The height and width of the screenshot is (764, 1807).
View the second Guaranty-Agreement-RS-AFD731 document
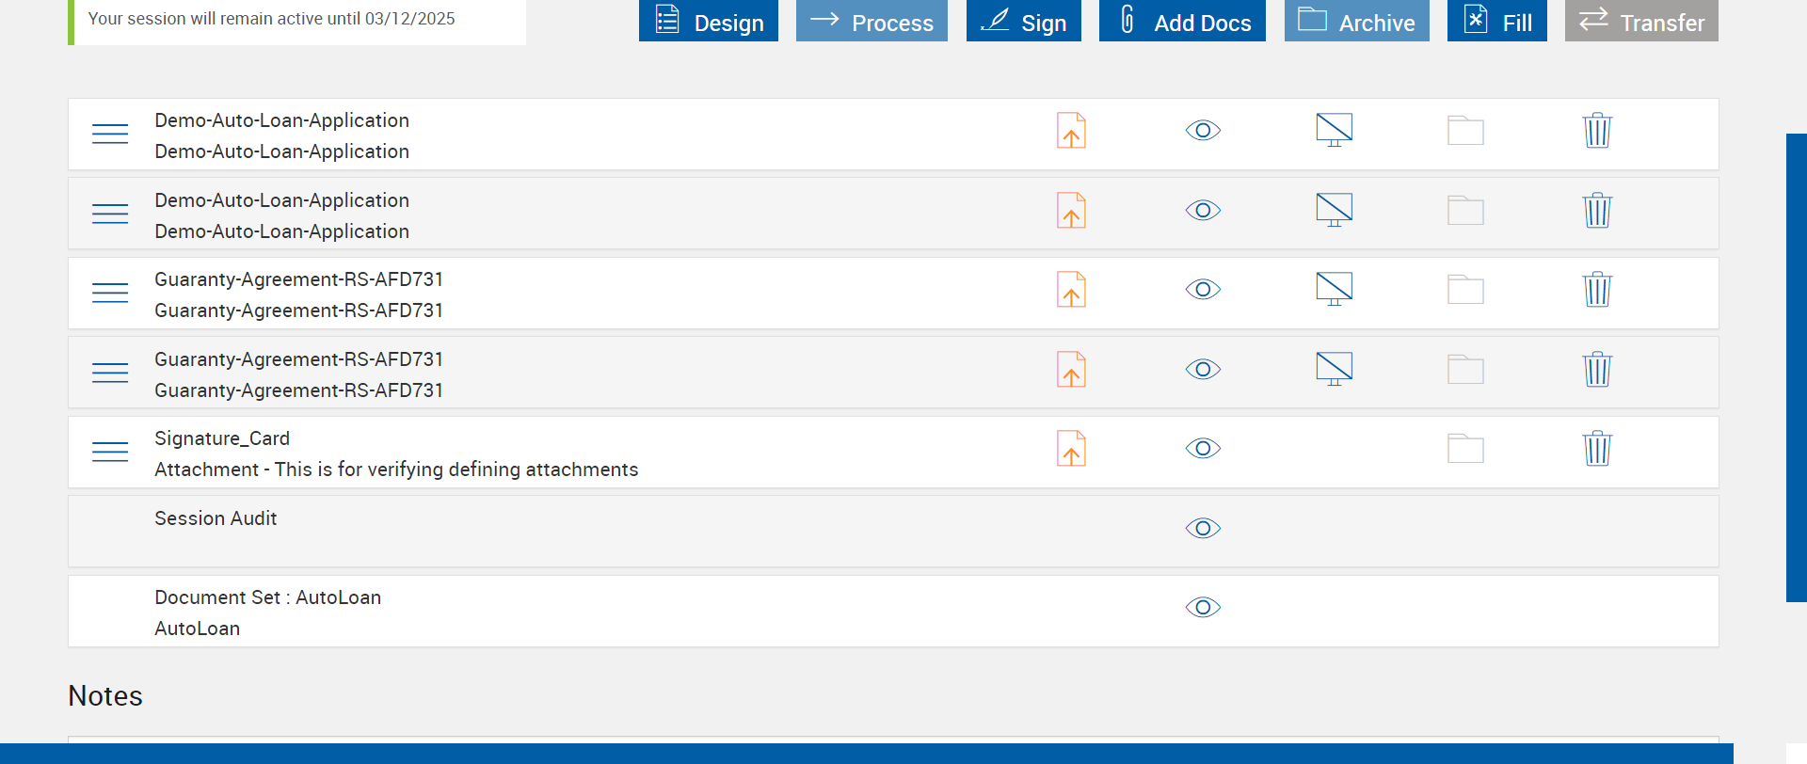pos(1203,369)
